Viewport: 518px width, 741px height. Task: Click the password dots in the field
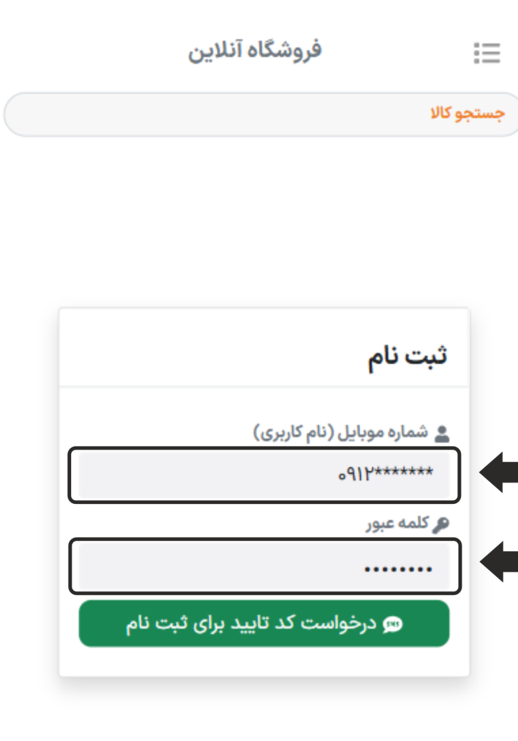point(398,570)
